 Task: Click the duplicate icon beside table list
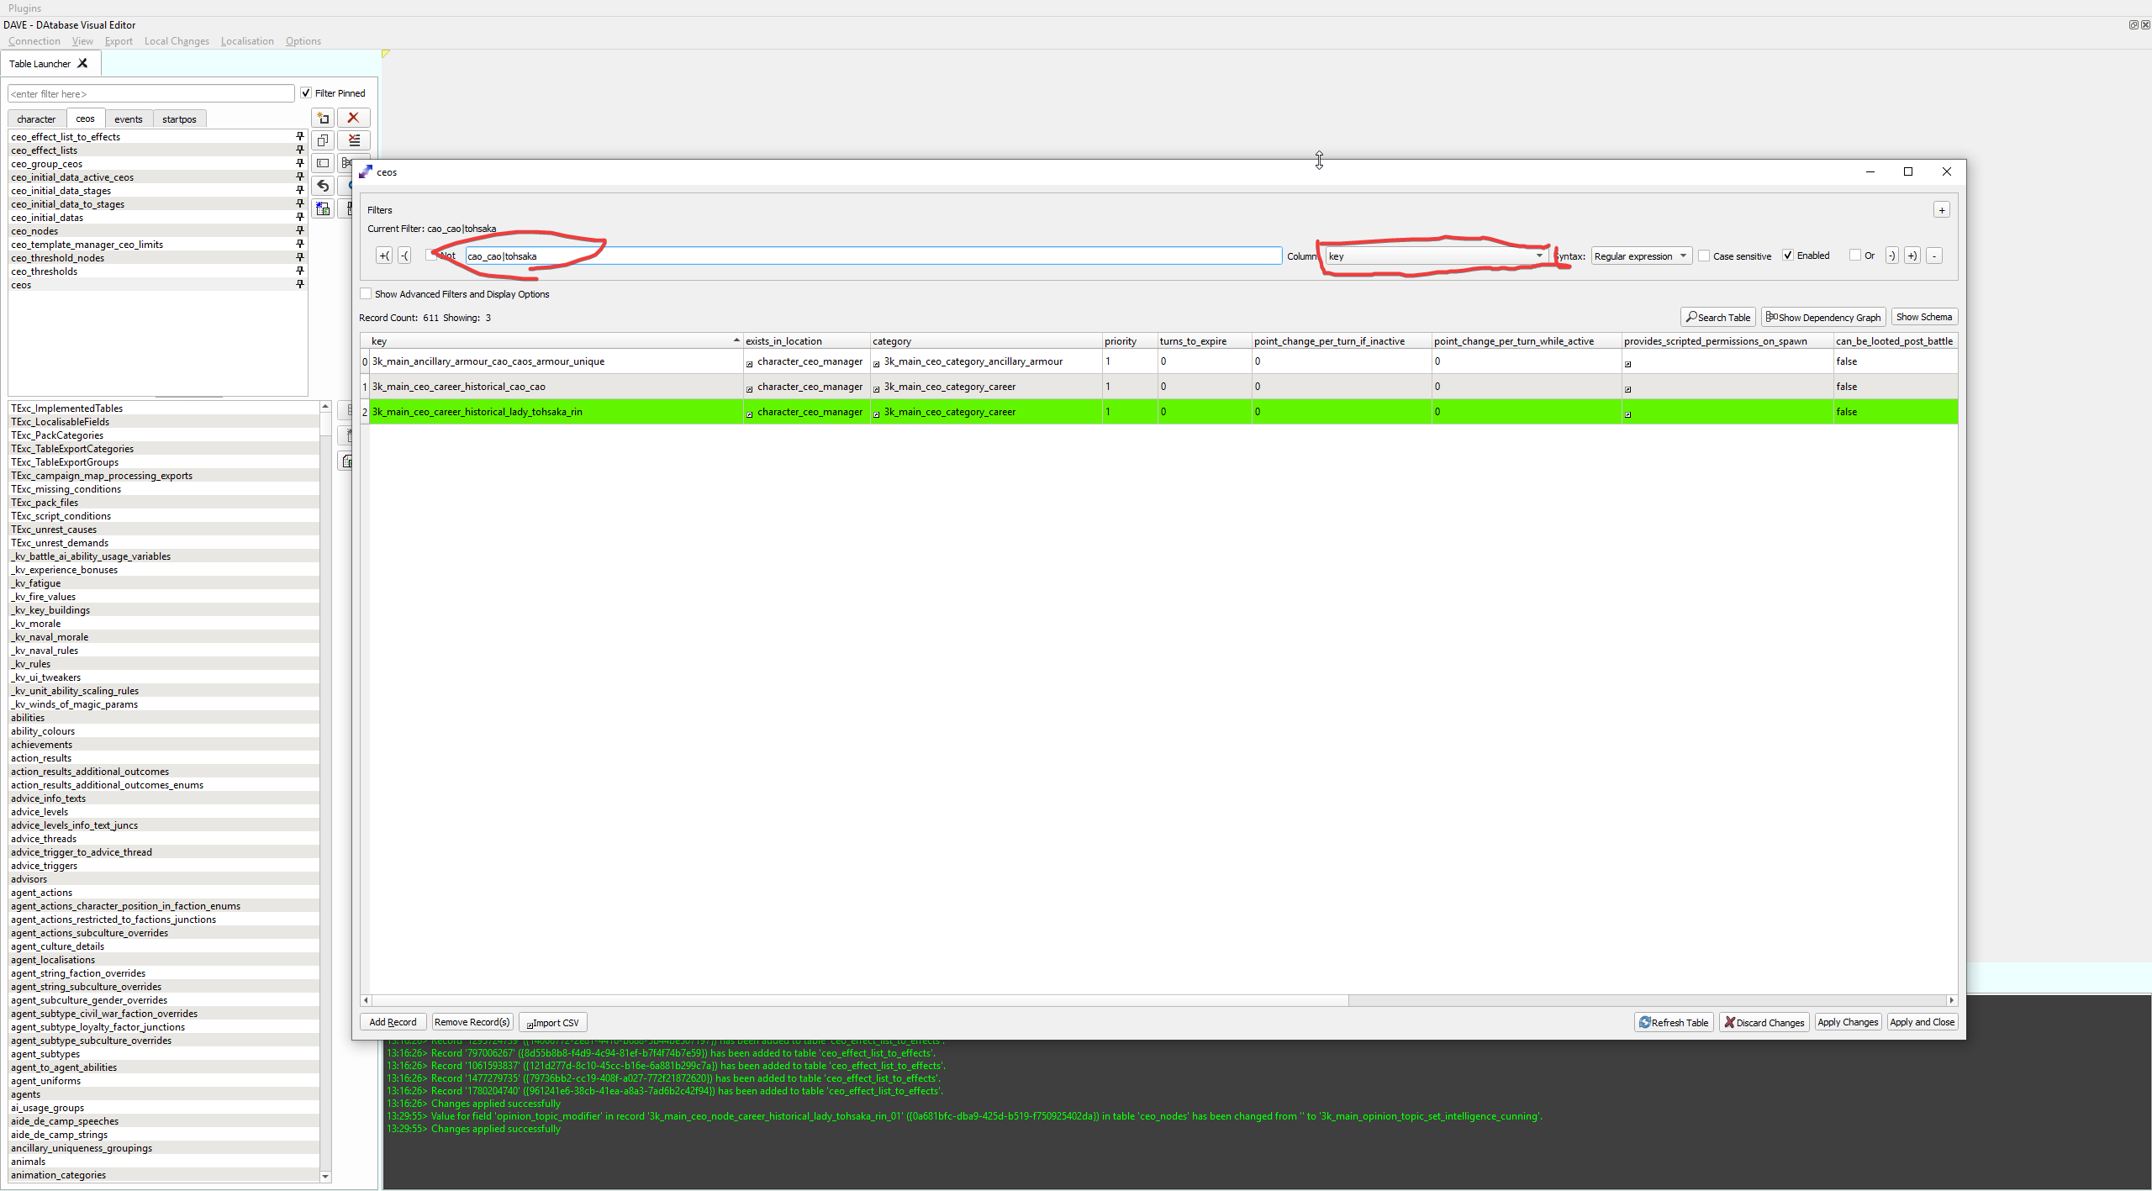(323, 140)
